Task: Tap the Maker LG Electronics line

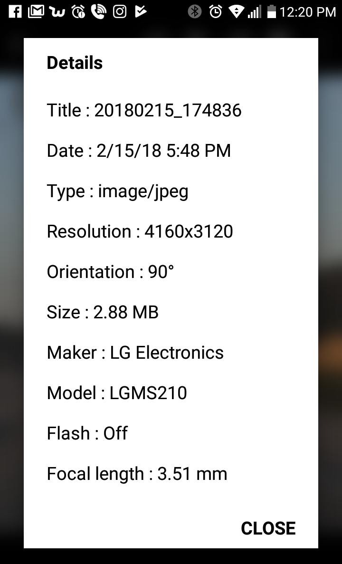Action: click(x=135, y=353)
